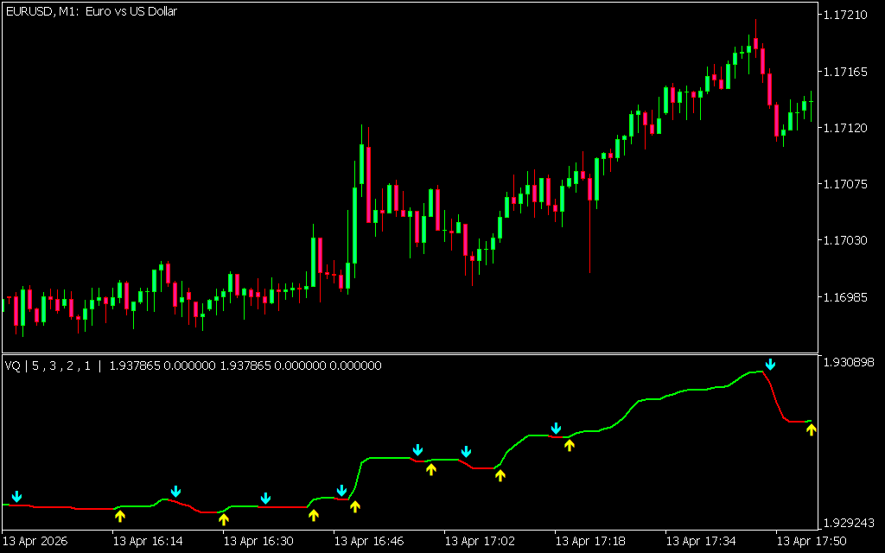The image size is (885, 553).
Task: Click the 13 Apr 17:50 time label
Action: [810, 541]
